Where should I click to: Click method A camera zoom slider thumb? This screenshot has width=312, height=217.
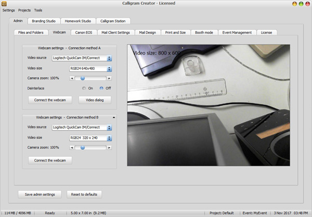pos(83,78)
